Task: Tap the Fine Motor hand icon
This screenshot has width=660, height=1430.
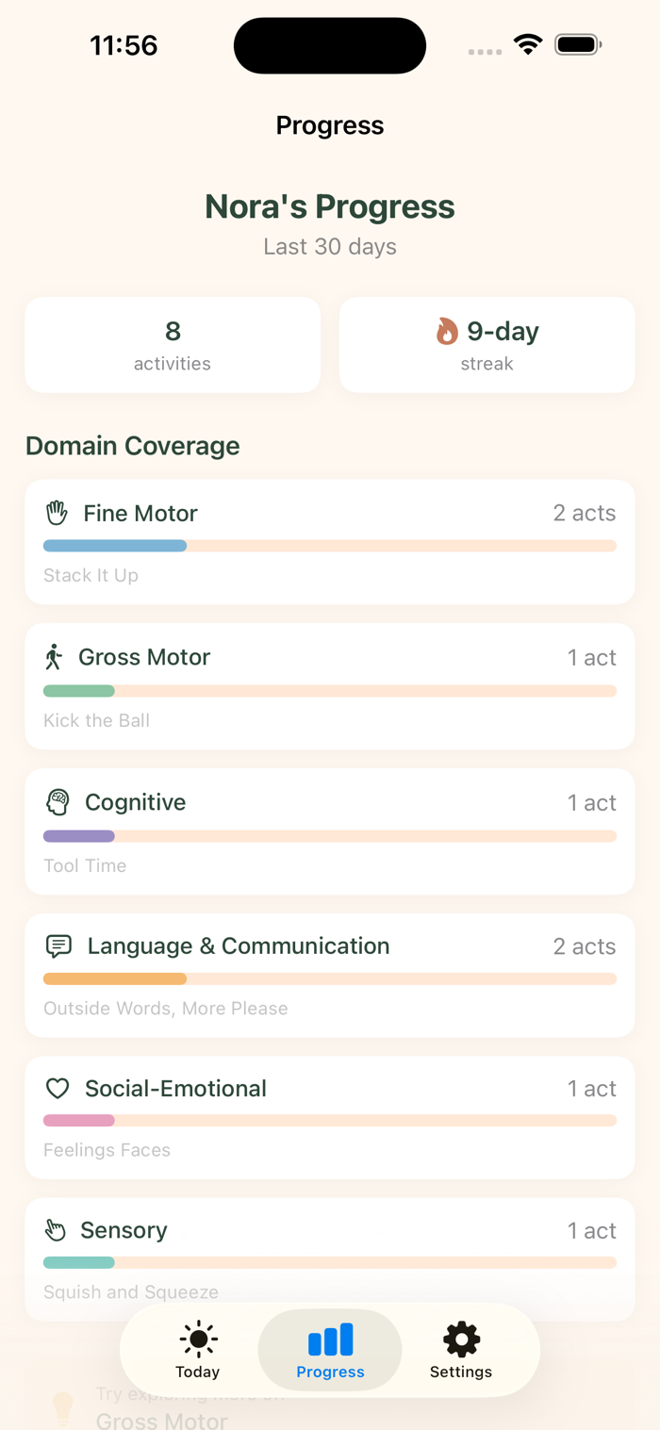Action: [58, 513]
